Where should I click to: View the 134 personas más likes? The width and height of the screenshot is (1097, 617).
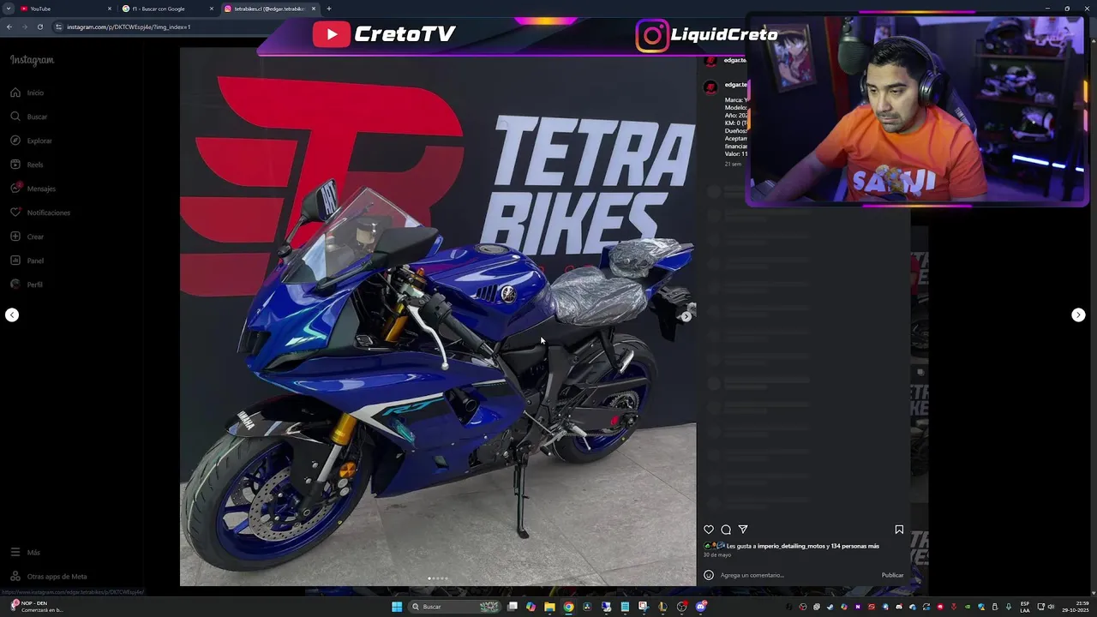855,546
